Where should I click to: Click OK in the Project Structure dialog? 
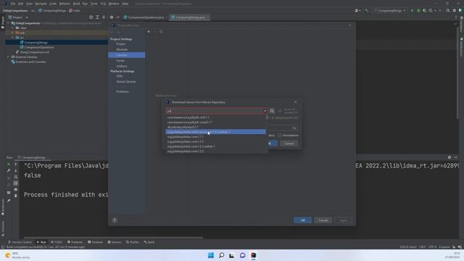coord(303,220)
